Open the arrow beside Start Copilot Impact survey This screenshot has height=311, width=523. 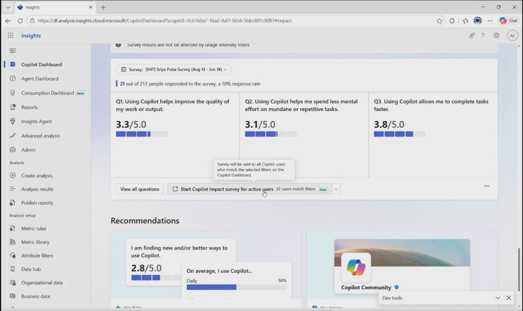pos(336,189)
